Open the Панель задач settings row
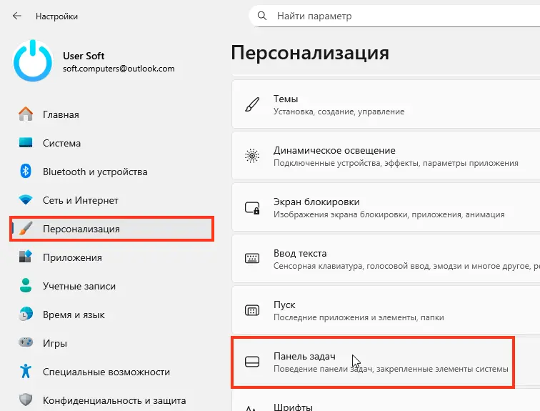The width and height of the screenshot is (540, 411). pyautogui.click(x=373, y=362)
